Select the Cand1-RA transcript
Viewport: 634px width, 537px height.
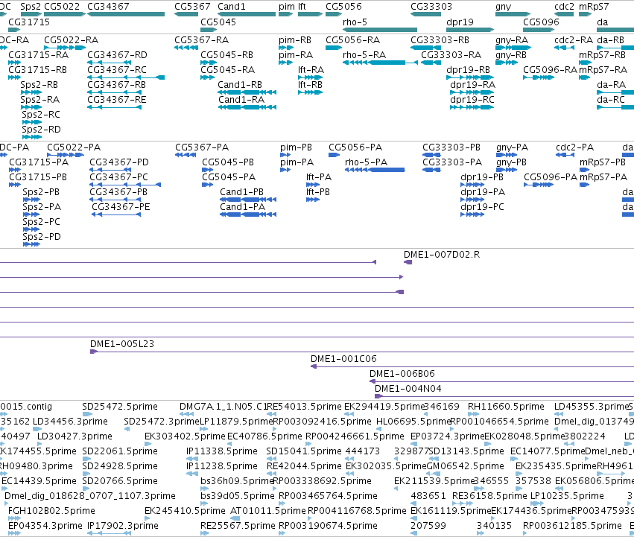click(x=247, y=107)
